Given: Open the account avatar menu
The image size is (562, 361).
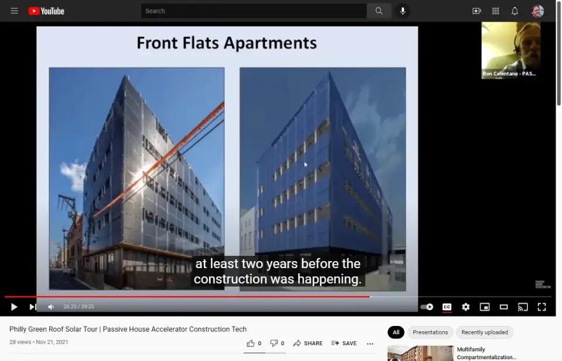Looking at the screenshot, I should (537, 11).
